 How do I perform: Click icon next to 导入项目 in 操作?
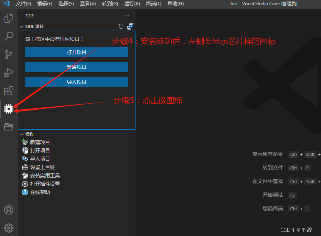[x=25, y=159]
